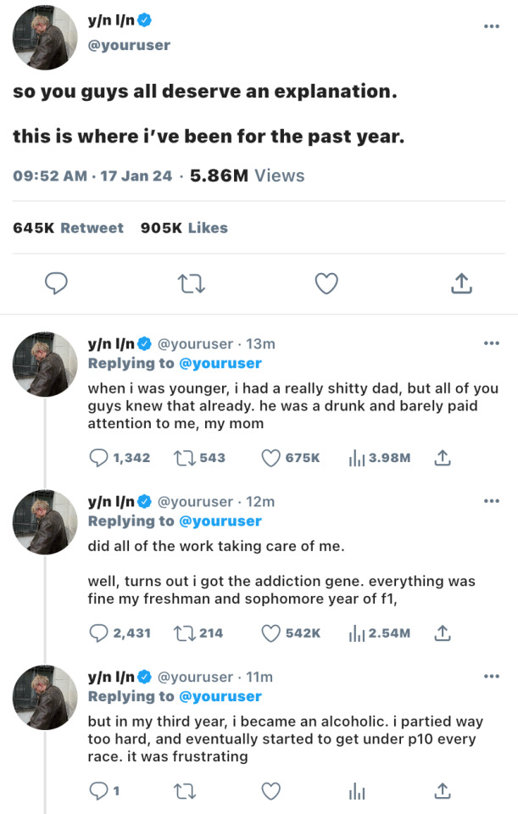Viewport: 518px width, 814px height.
Task: Reply to the main tweet
Action: (x=56, y=284)
